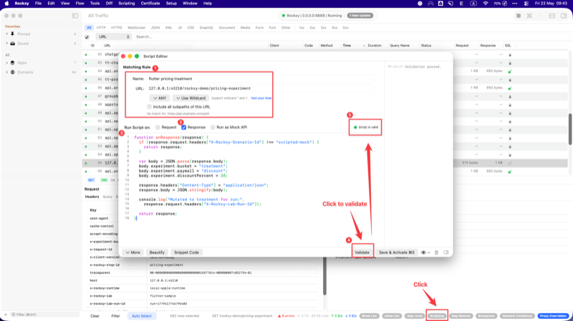Expand the Saved group
This screenshot has height=321, width=573.
(x=6, y=44)
